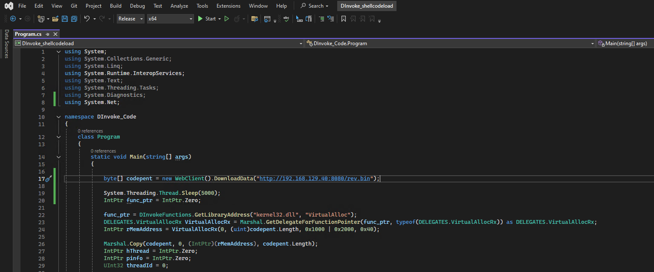Click the C# project icon in navigation bar
Screen dimensions: 654x272
[18, 43]
